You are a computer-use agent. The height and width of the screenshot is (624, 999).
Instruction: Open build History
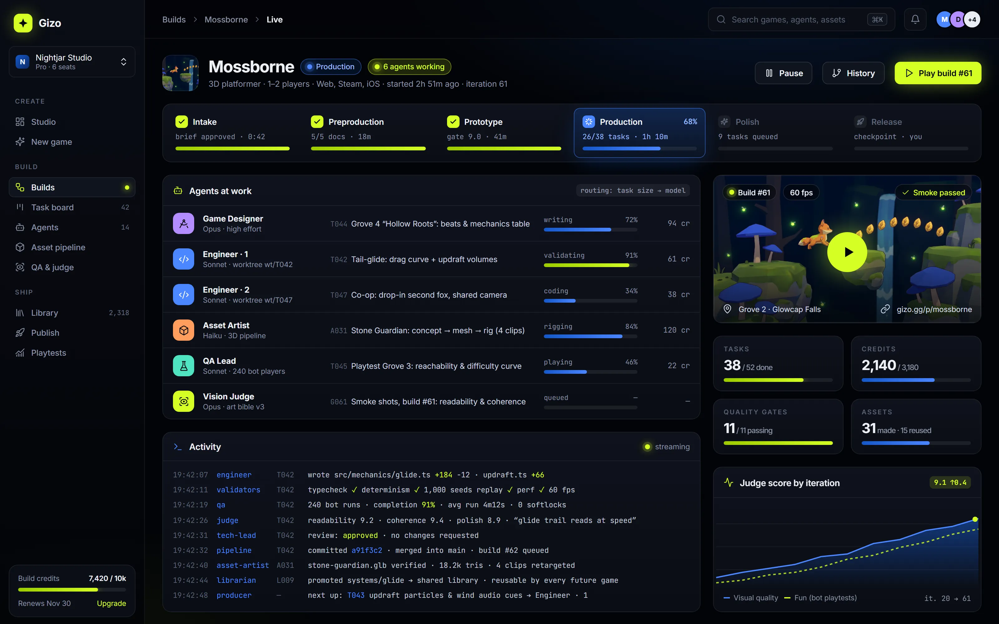(853, 73)
